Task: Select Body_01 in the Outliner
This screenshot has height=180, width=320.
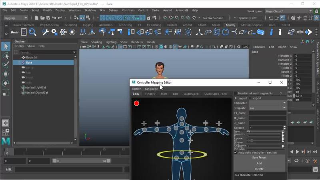Action: tap(32, 58)
